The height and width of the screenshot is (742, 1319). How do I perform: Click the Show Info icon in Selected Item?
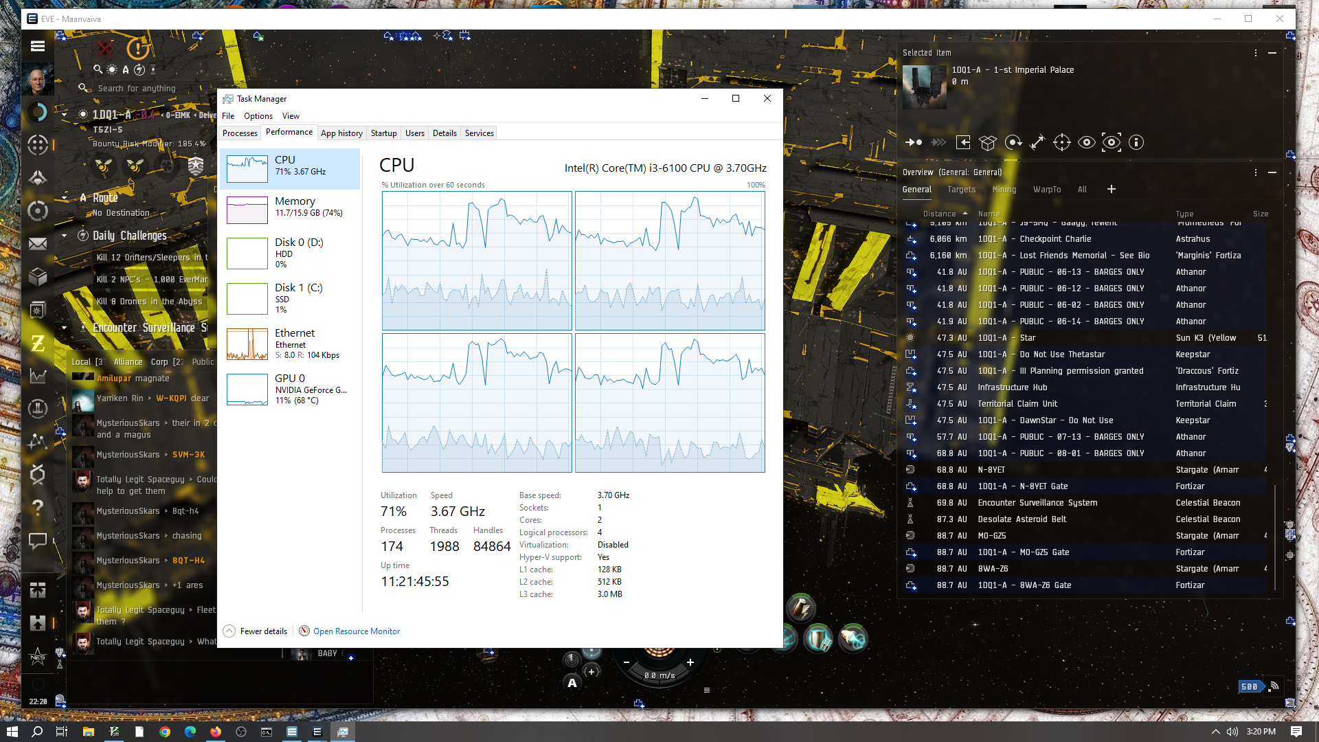tap(1136, 142)
